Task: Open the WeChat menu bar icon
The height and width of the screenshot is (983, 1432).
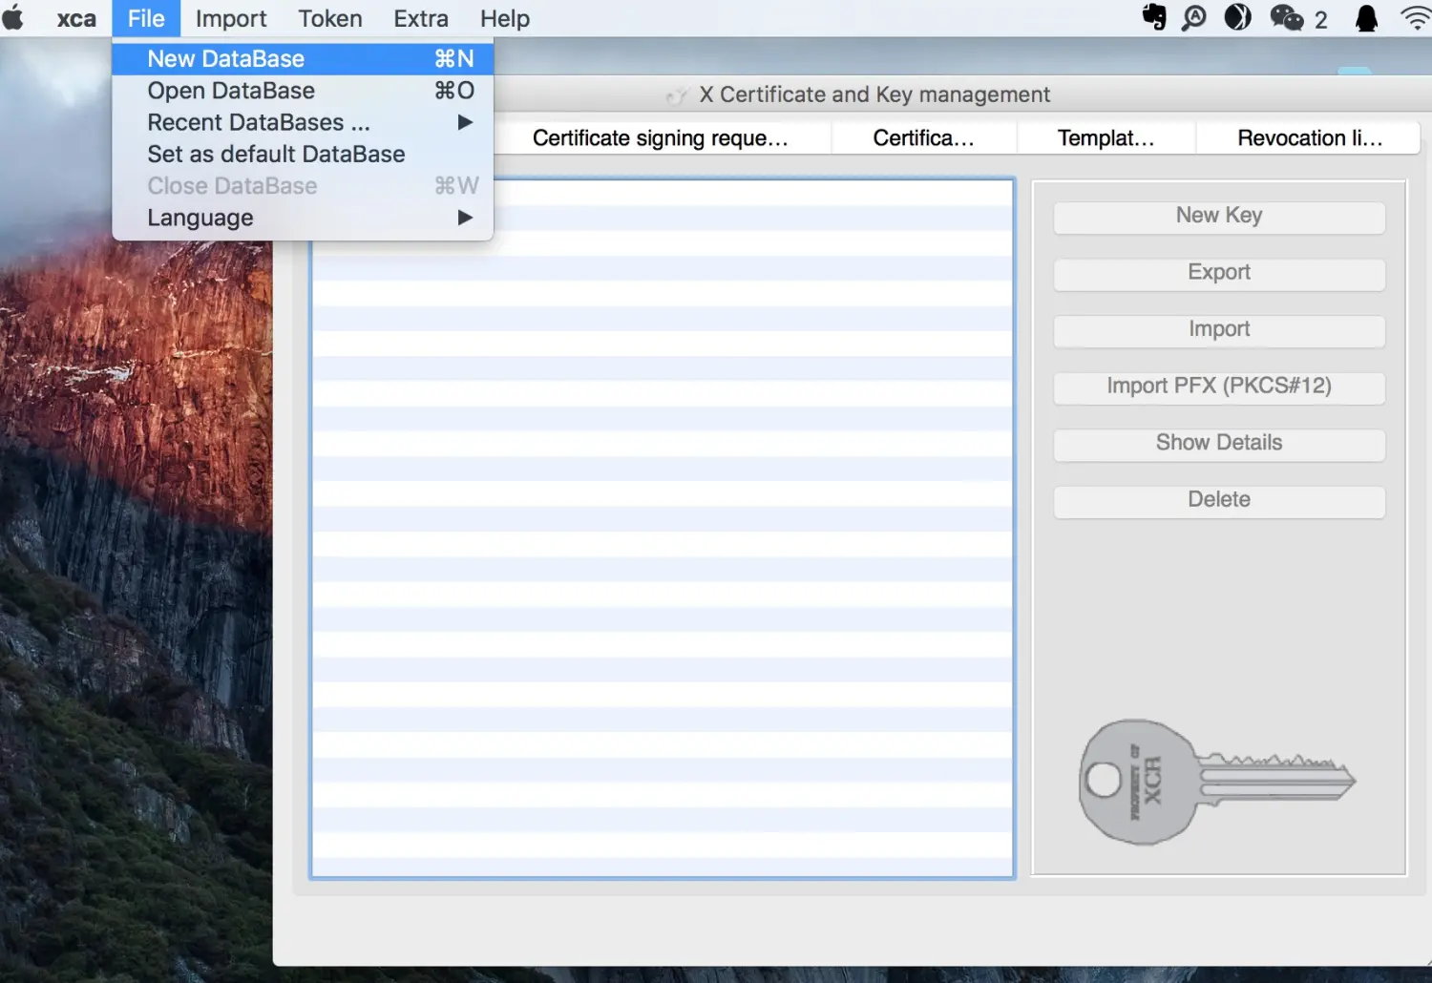Action: click(1286, 17)
